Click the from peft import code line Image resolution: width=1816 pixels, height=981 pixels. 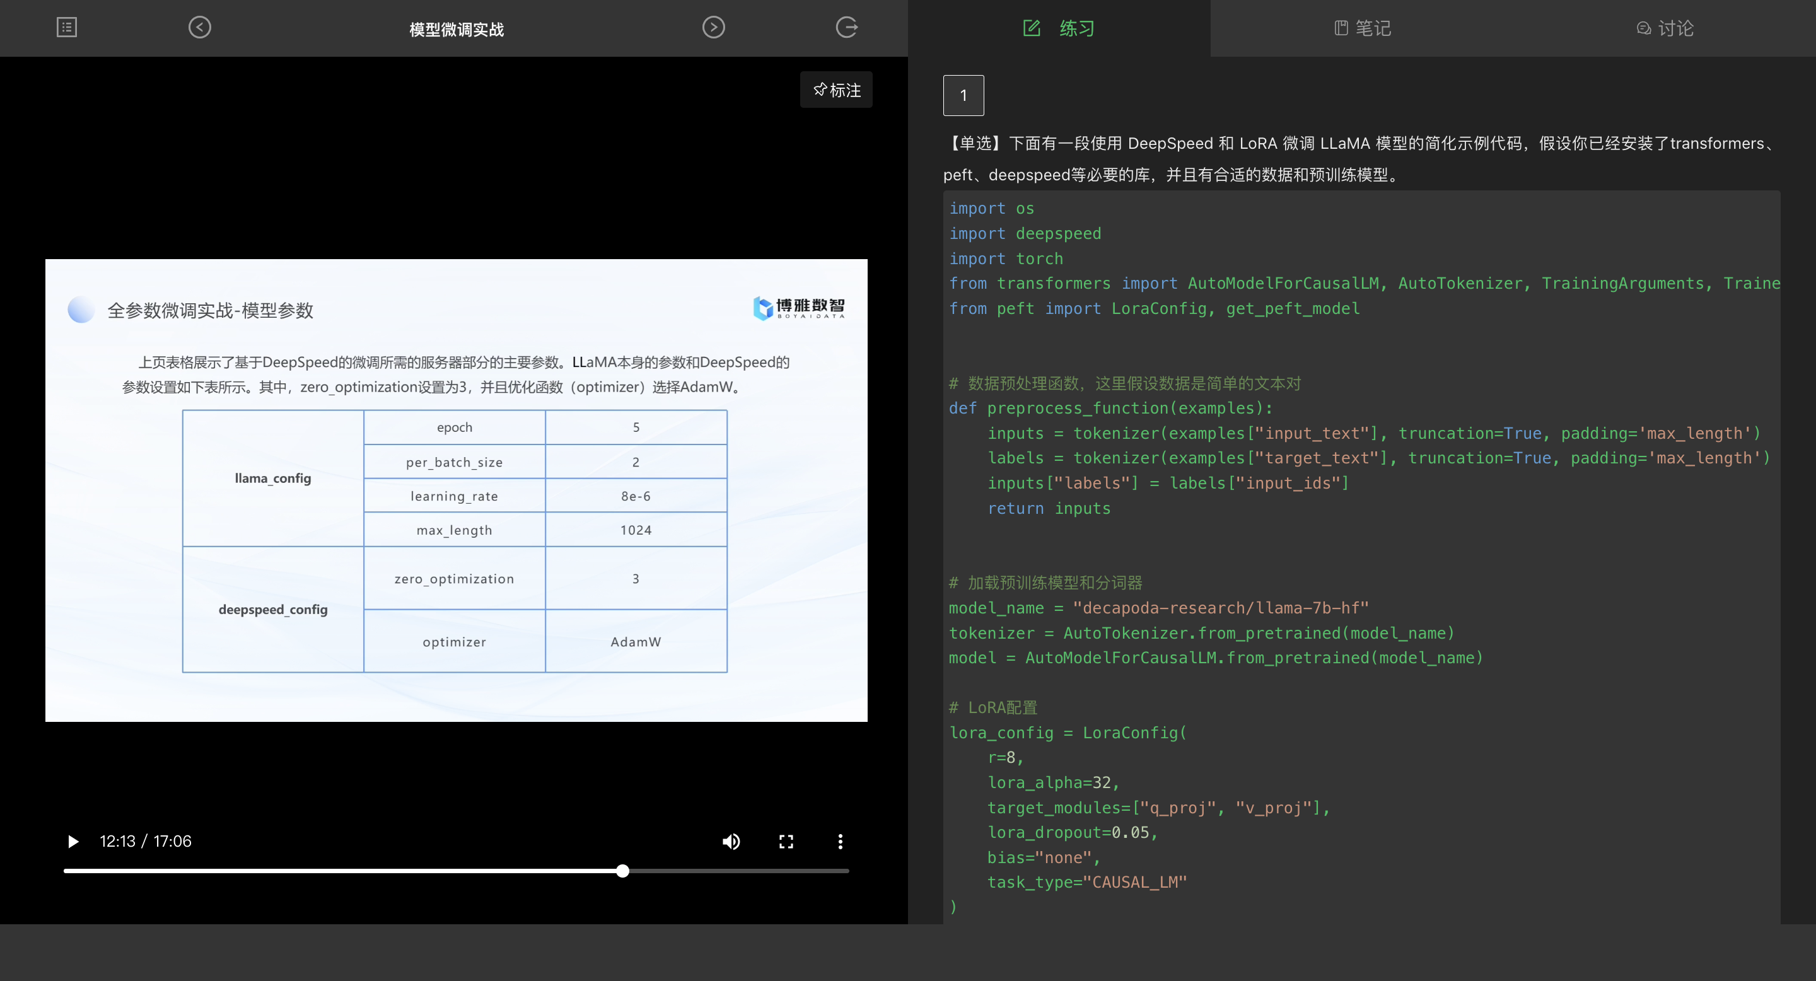tap(1154, 309)
